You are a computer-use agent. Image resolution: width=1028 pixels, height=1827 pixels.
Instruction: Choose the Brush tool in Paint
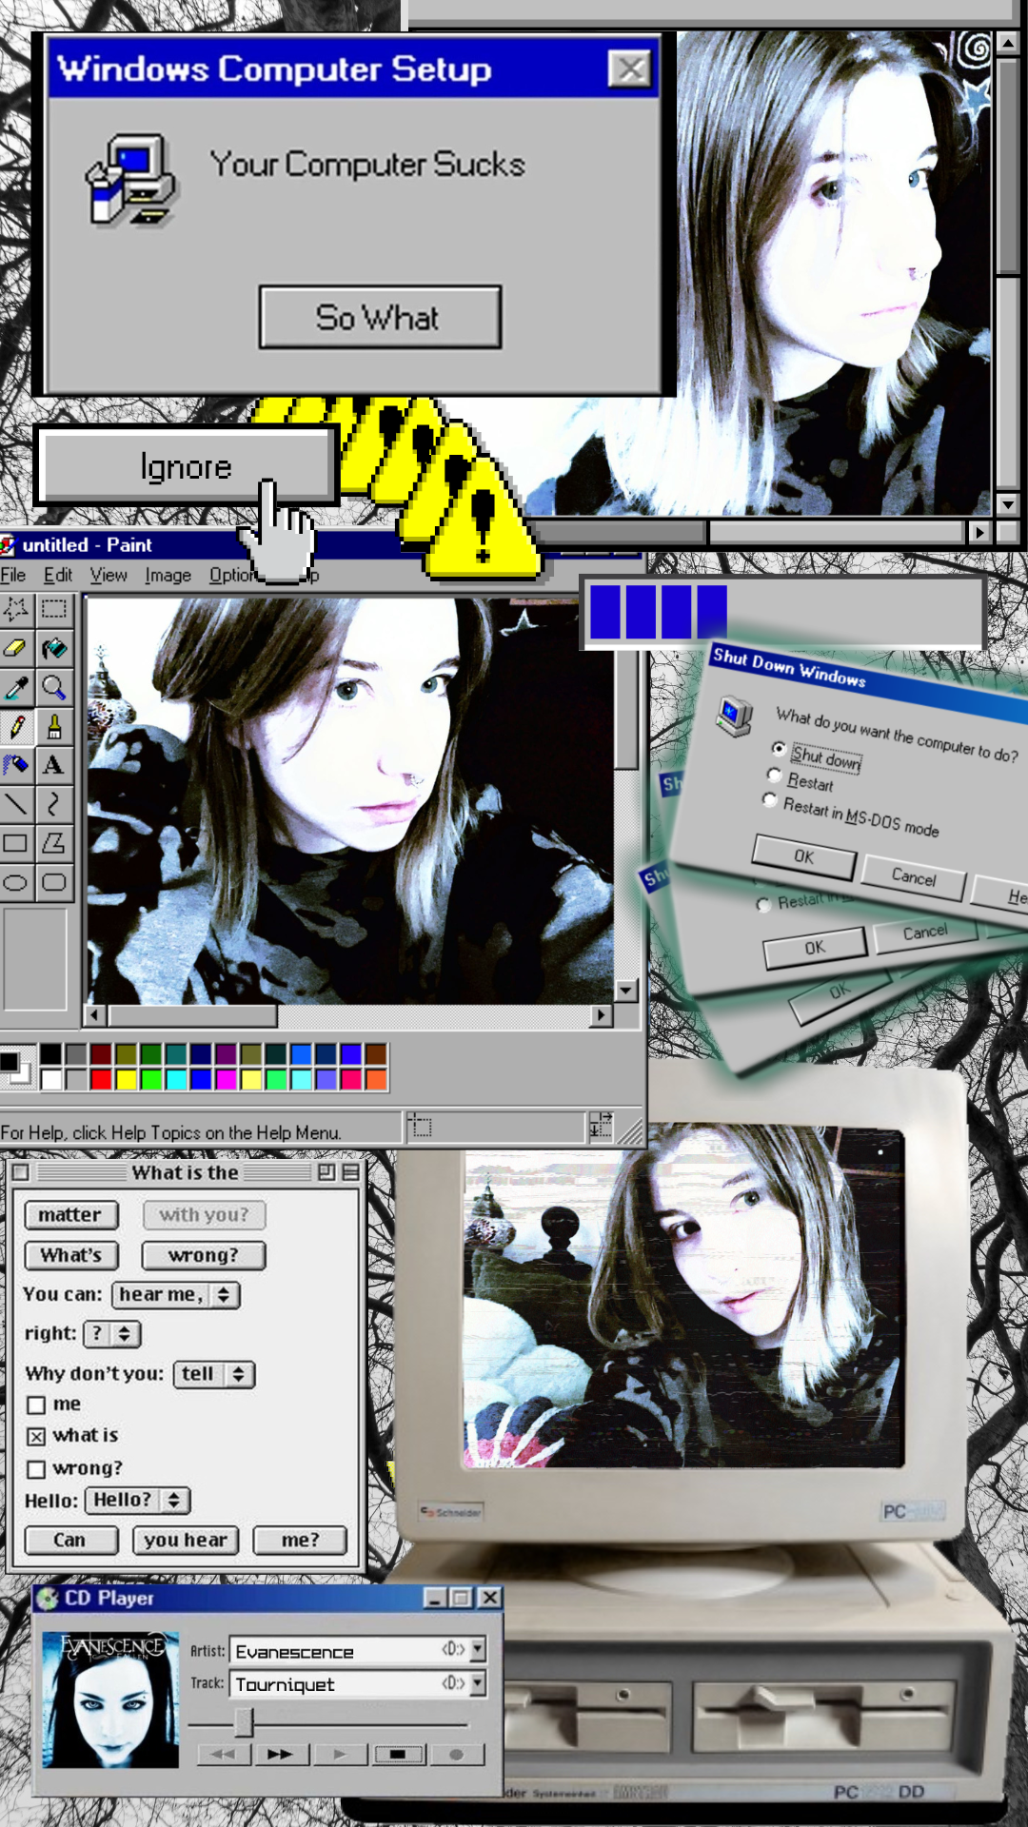54,727
